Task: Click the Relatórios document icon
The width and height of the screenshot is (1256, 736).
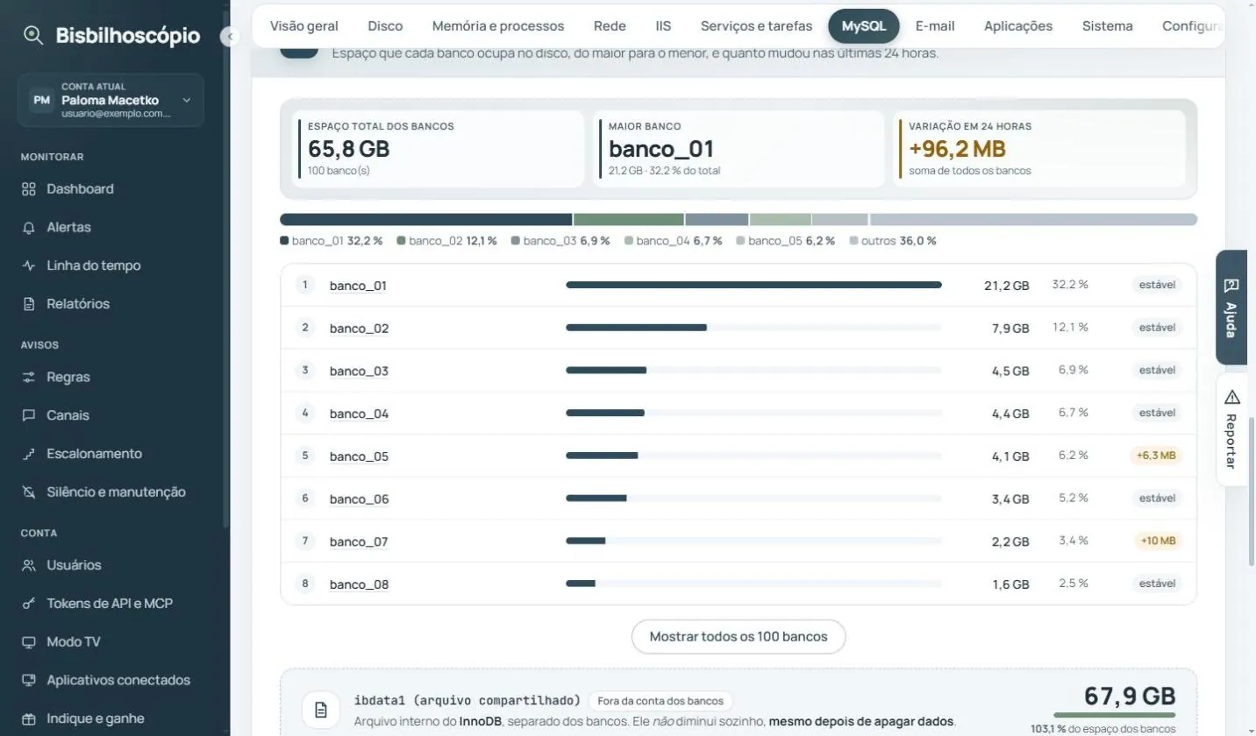Action: [x=29, y=304]
